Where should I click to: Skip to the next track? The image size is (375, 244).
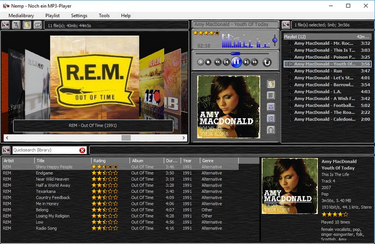(x=247, y=63)
